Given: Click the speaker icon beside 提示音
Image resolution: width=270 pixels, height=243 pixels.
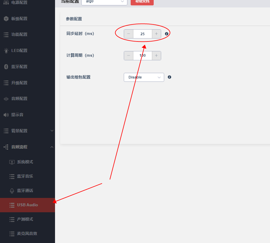Looking at the screenshot, I should 6,115.
